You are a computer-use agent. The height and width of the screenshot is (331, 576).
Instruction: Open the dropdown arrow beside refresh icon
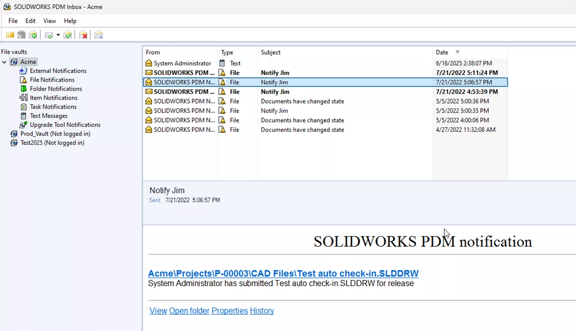click(x=58, y=35)
